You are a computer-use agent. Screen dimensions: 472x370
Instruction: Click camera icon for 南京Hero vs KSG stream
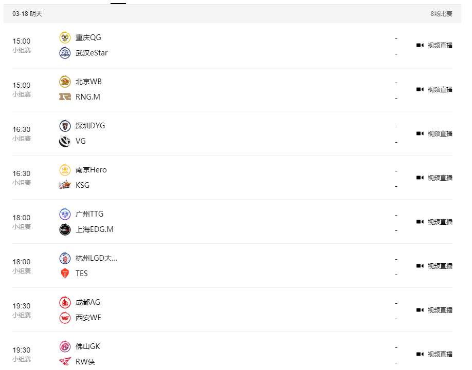coord(420,178)
